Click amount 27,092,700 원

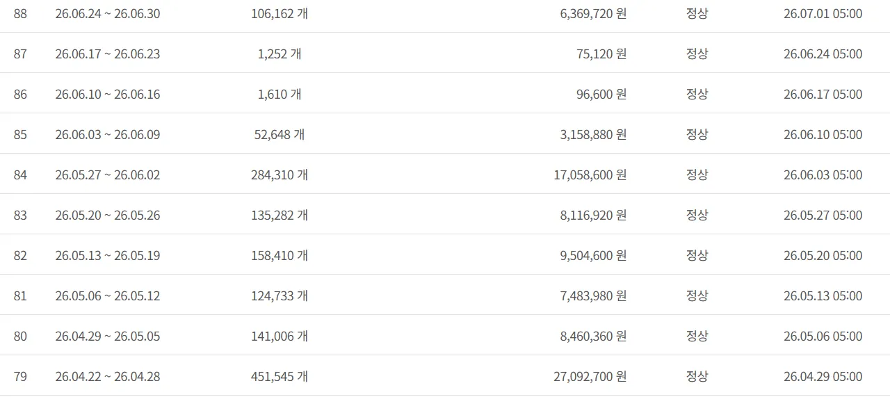click(x=590, y=376)
